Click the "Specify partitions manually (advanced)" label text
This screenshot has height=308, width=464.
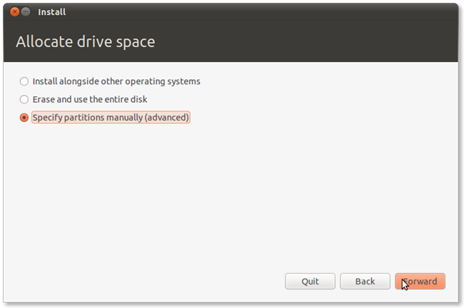(x=111, y=117)
